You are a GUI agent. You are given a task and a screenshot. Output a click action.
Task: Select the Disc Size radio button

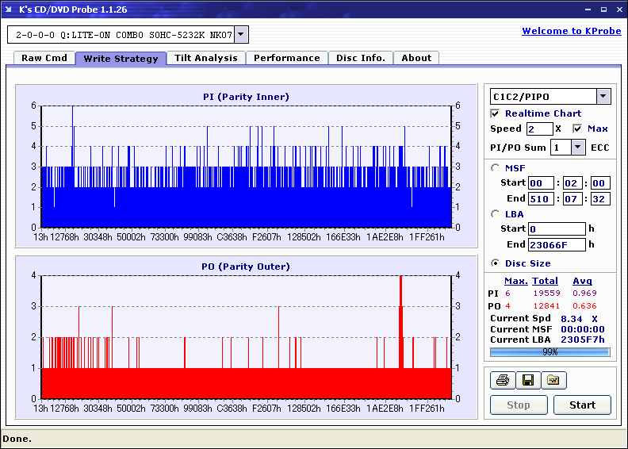pos(496,263)
